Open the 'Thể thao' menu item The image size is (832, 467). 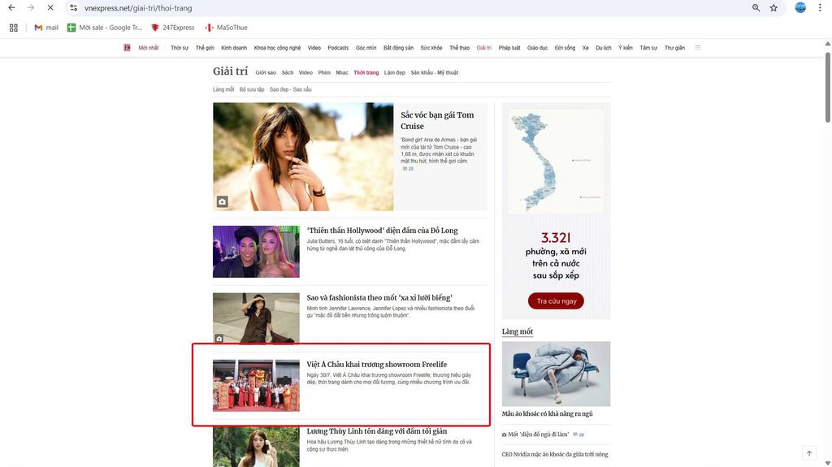point(459,48)
